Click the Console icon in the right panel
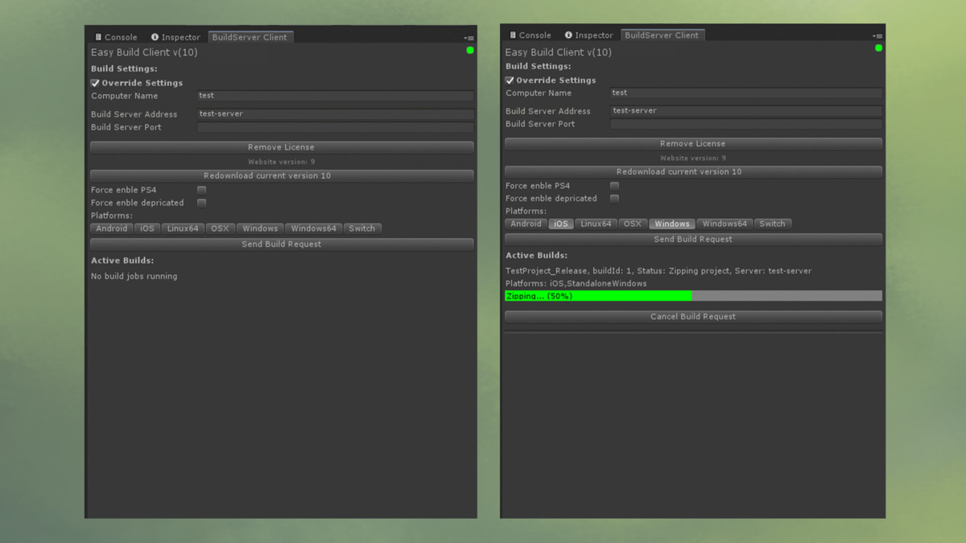The height and width of the screenshot is (543, 966). point(512,35)
